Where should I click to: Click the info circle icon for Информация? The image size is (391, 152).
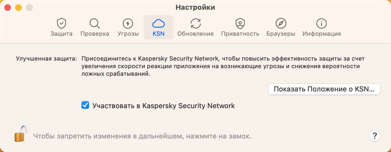pyautogui.click(x=321, y=24)
